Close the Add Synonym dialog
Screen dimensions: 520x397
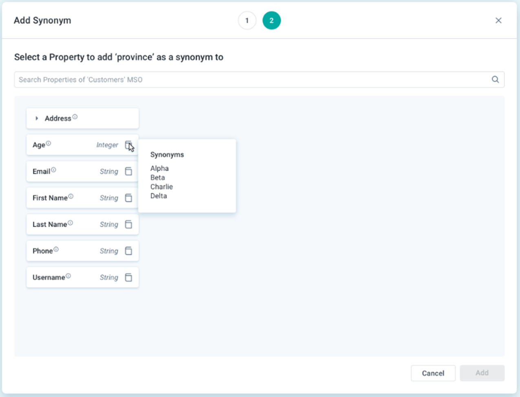point(498,20)
